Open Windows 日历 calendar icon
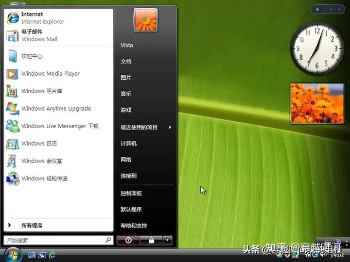 point(13,144)
